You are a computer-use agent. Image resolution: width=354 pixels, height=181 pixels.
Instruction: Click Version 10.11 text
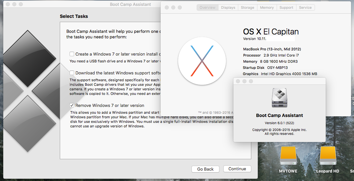[x=255, y=39]
